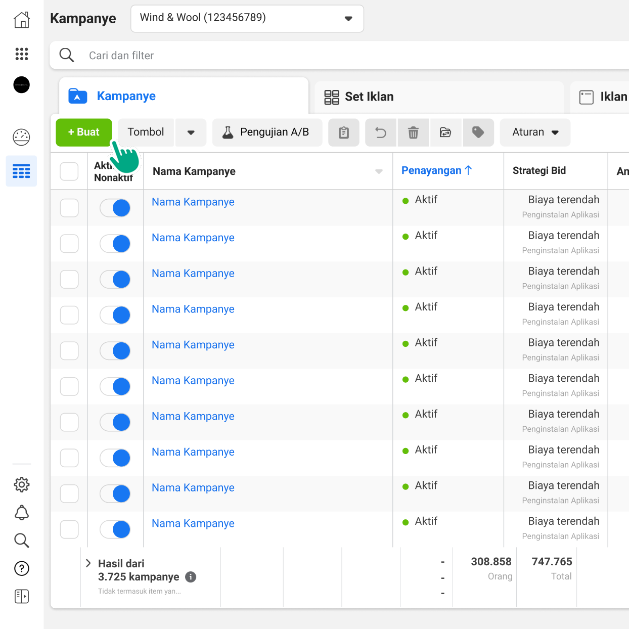Turn off the last campaign toggle
The image size is (629, 629).
[115, 529]
